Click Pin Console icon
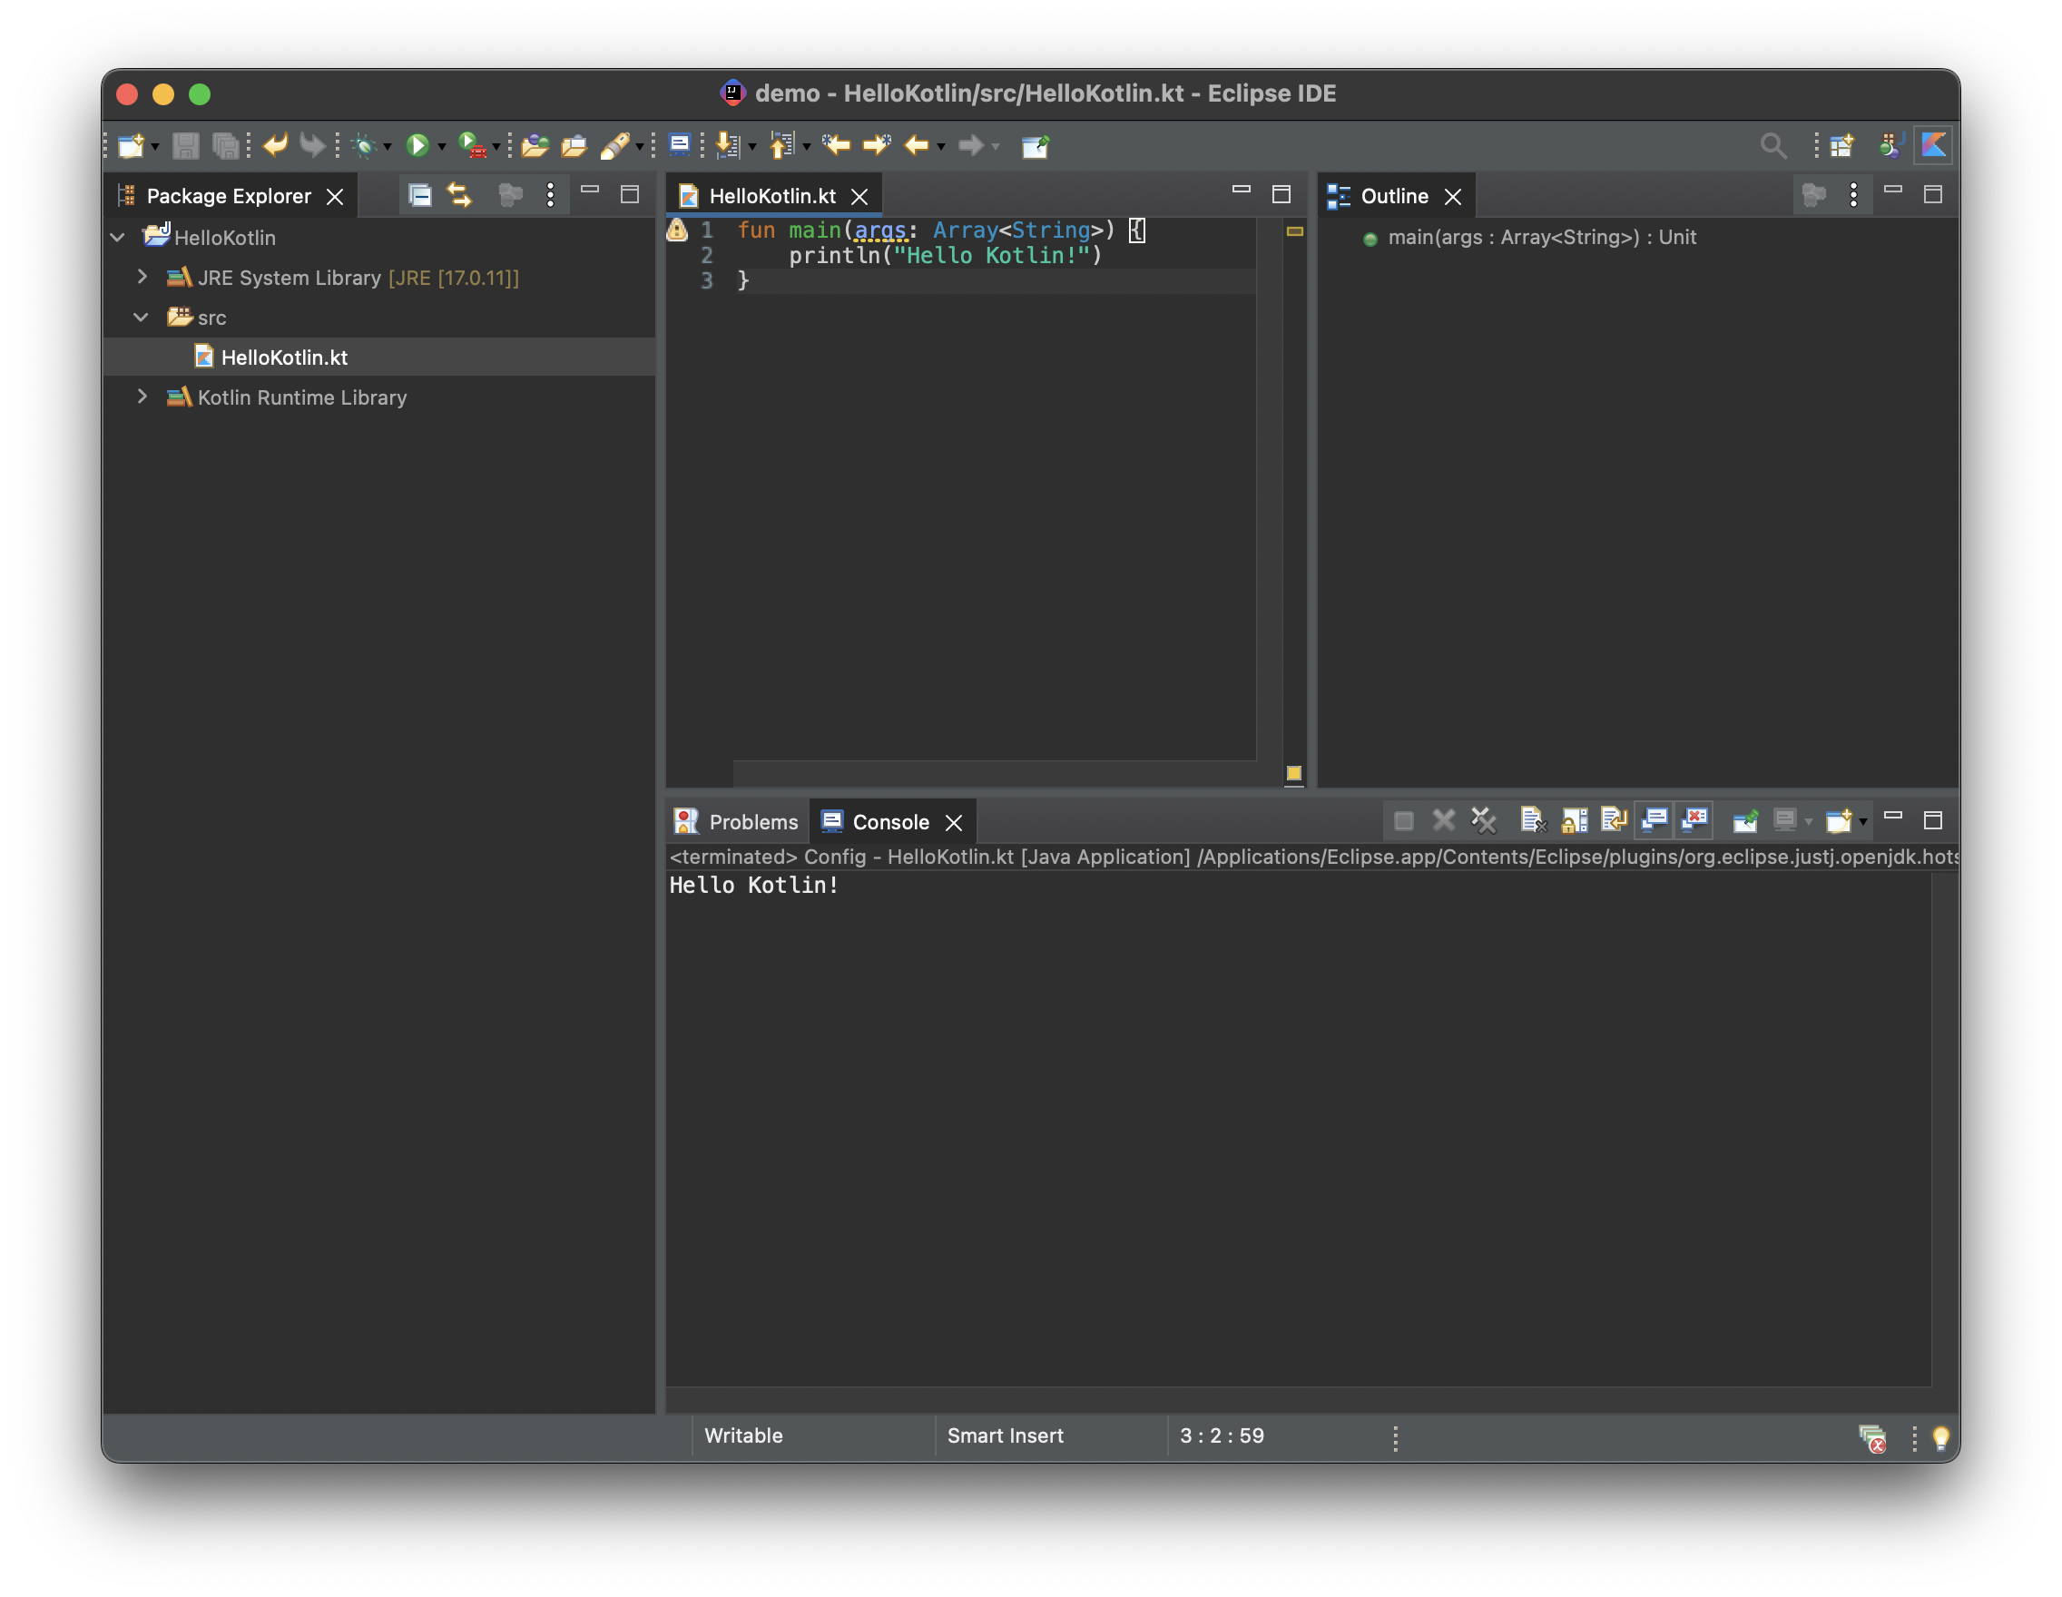 pyautogui.click(x=1744, y=820)
